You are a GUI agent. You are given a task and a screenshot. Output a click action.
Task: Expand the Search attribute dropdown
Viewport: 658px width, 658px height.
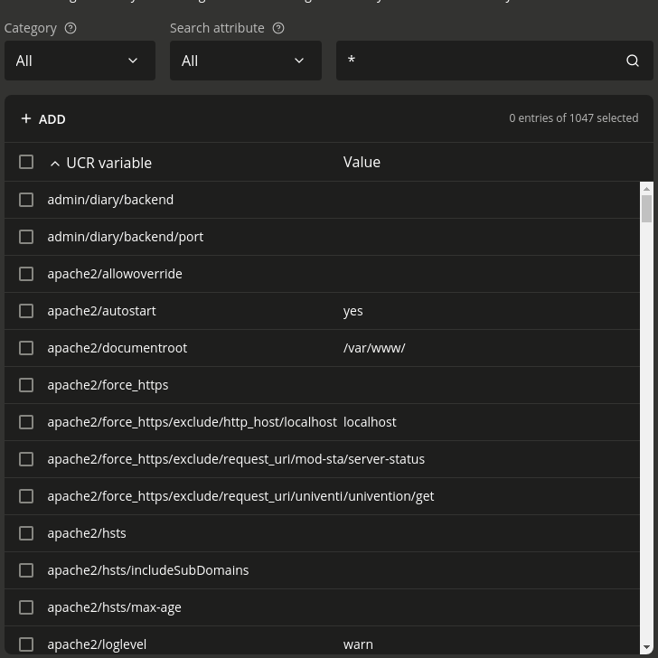click(x=245, y=61)
